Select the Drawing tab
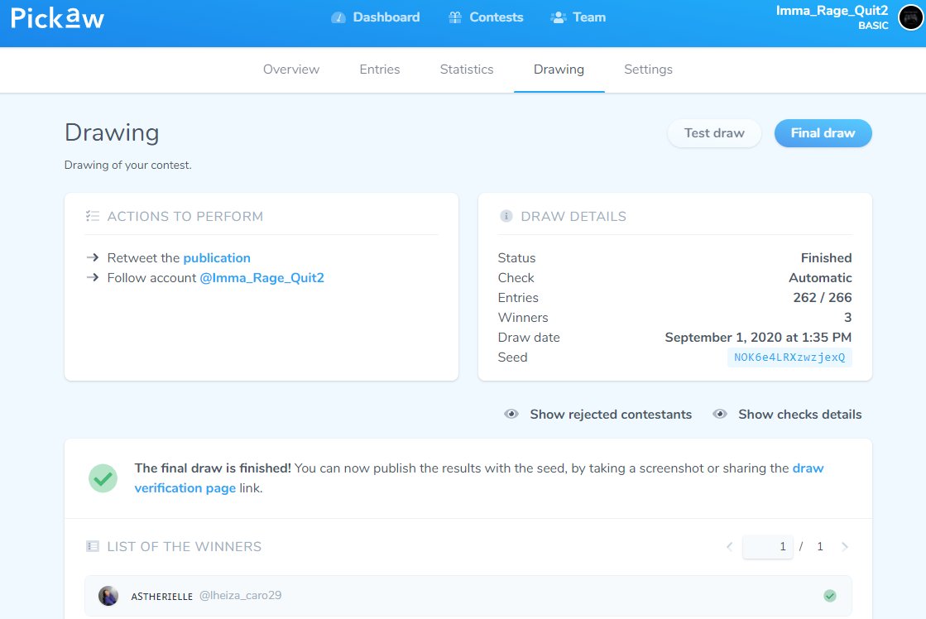 point(559,70)
